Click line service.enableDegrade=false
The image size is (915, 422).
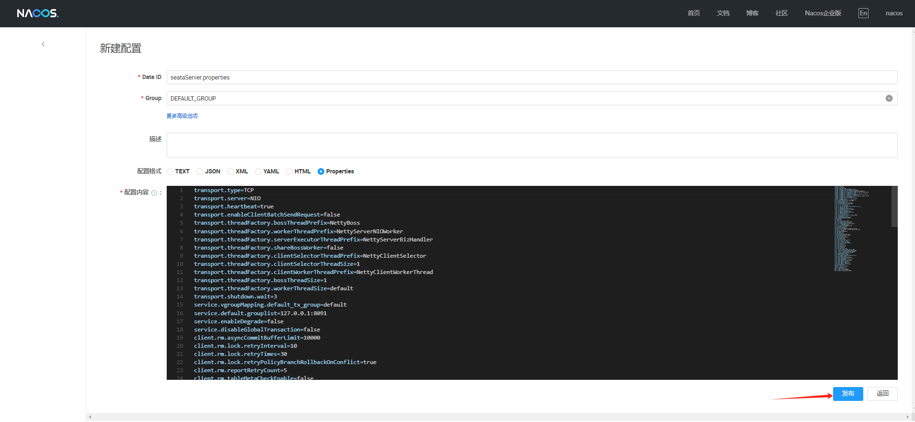coord(239,321)
